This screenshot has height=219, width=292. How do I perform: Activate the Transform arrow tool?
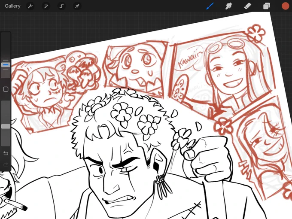click(77, 6)
